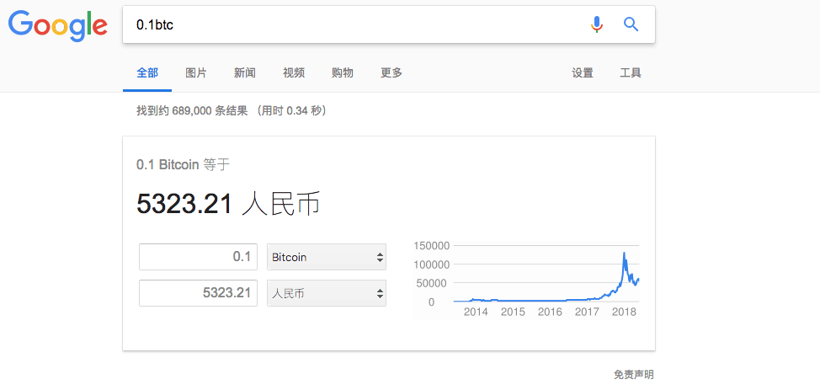
Task: Expand the 更多 search categories menu
Action: coord(391,72)
